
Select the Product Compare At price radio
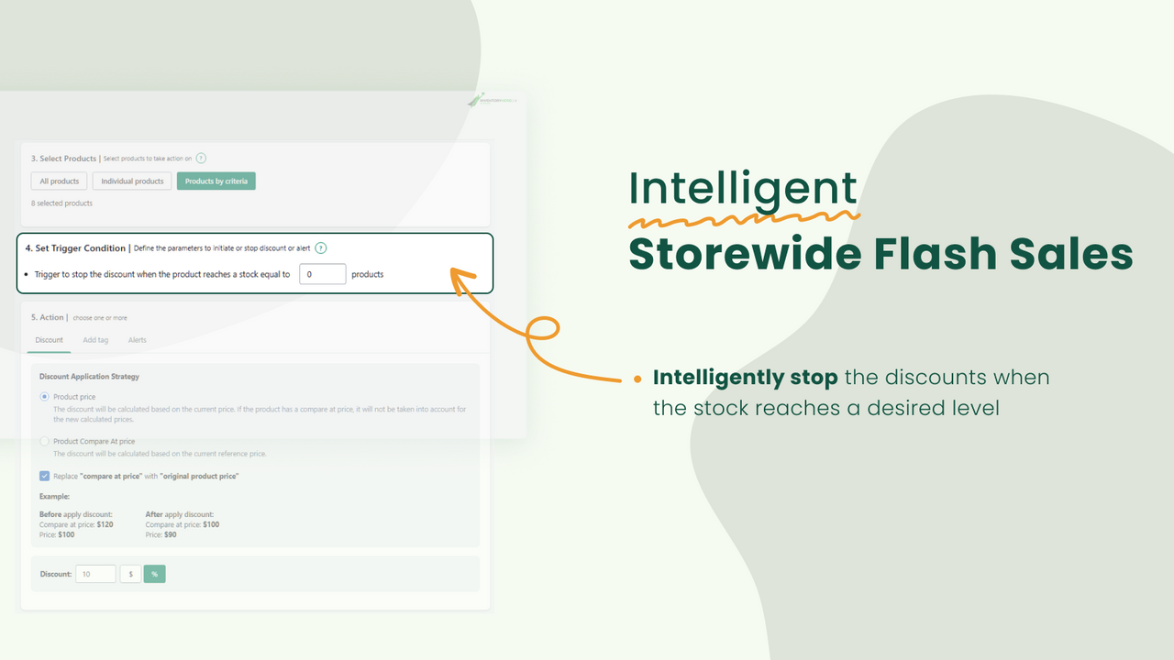coord(44,442)
